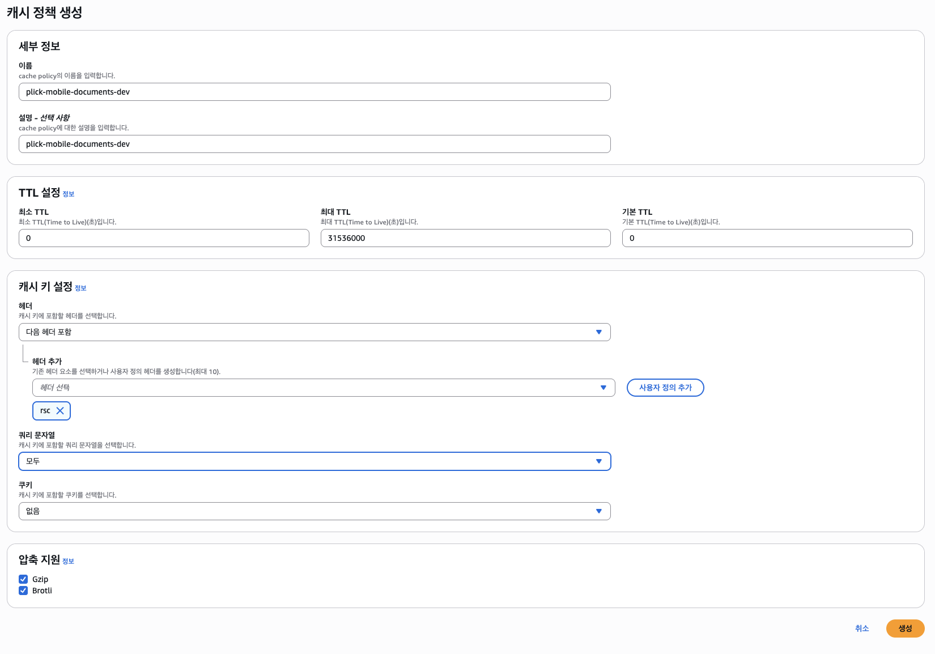Focus the 최대 TTL field with 31536000
Screen dimensions: 935x654
pos(466,238)
